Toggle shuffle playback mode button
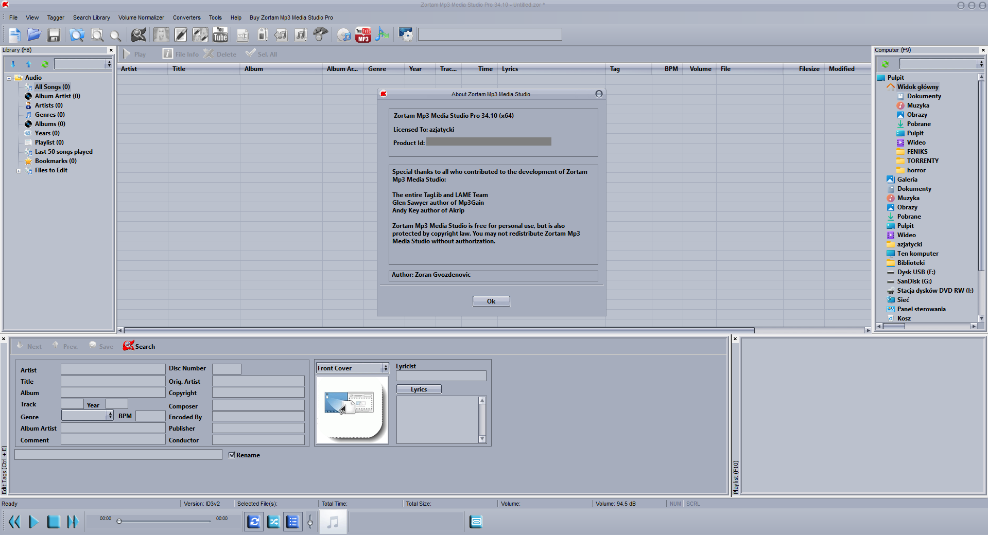Screen dimensions: 988x535 click(x=273, y=522)
